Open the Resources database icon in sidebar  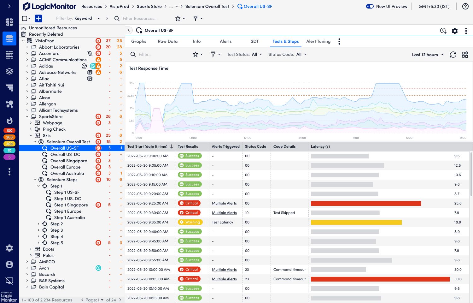coord(9,39)
